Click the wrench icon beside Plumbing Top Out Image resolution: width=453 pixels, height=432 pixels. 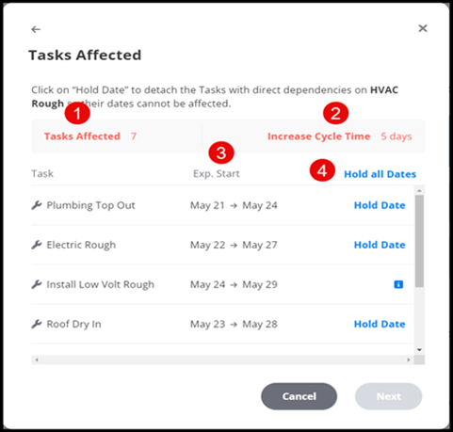tap(37, 205)
